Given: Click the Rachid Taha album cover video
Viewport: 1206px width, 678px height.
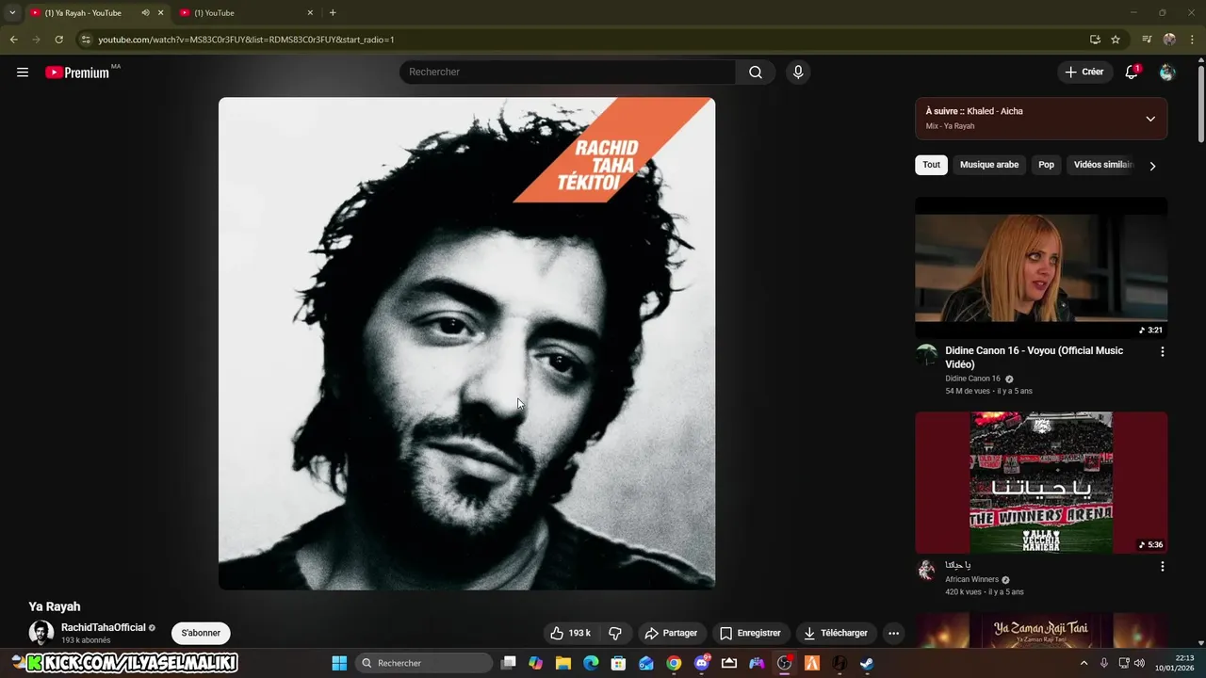Looking at the screenshot, I should (466, 344).
